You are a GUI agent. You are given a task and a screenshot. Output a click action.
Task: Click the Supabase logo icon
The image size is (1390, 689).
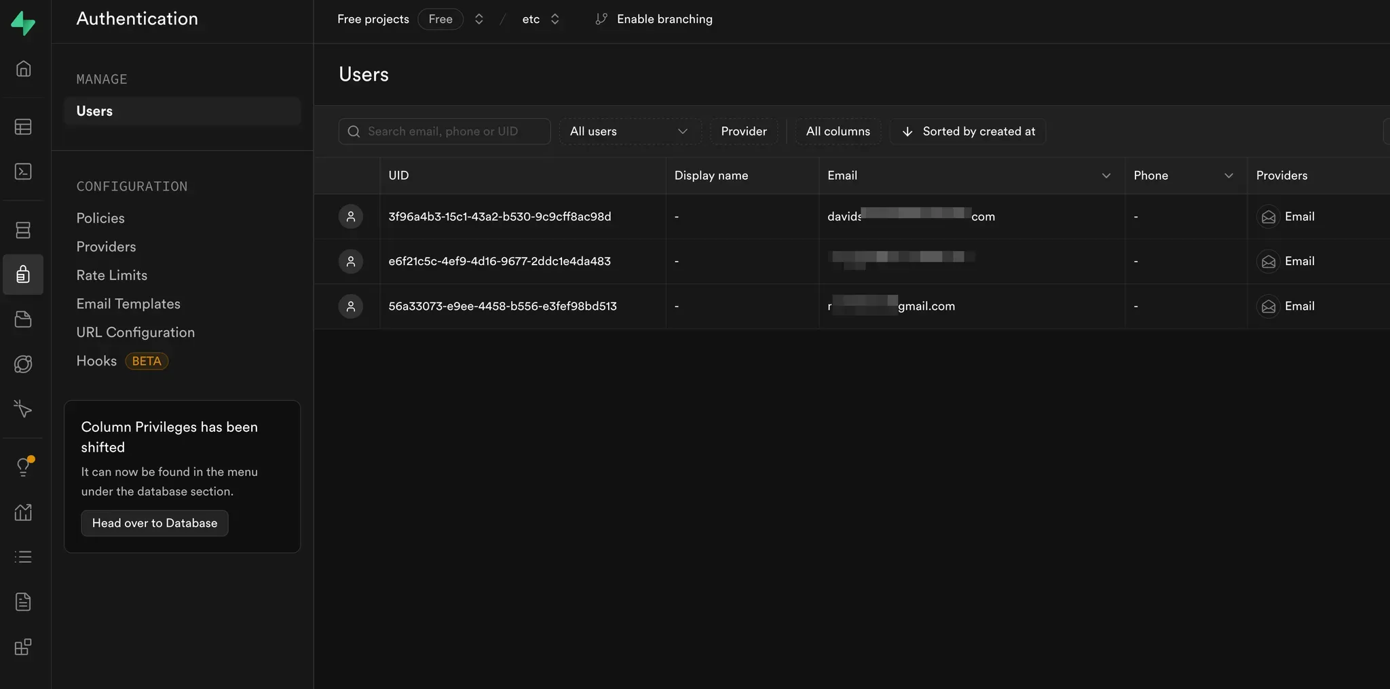(x=23, y=23)
